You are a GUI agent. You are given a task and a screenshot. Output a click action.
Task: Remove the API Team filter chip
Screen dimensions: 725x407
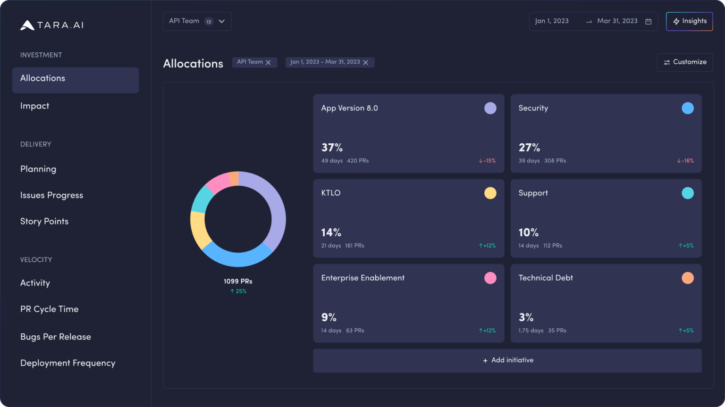click(x=269, y=62)
